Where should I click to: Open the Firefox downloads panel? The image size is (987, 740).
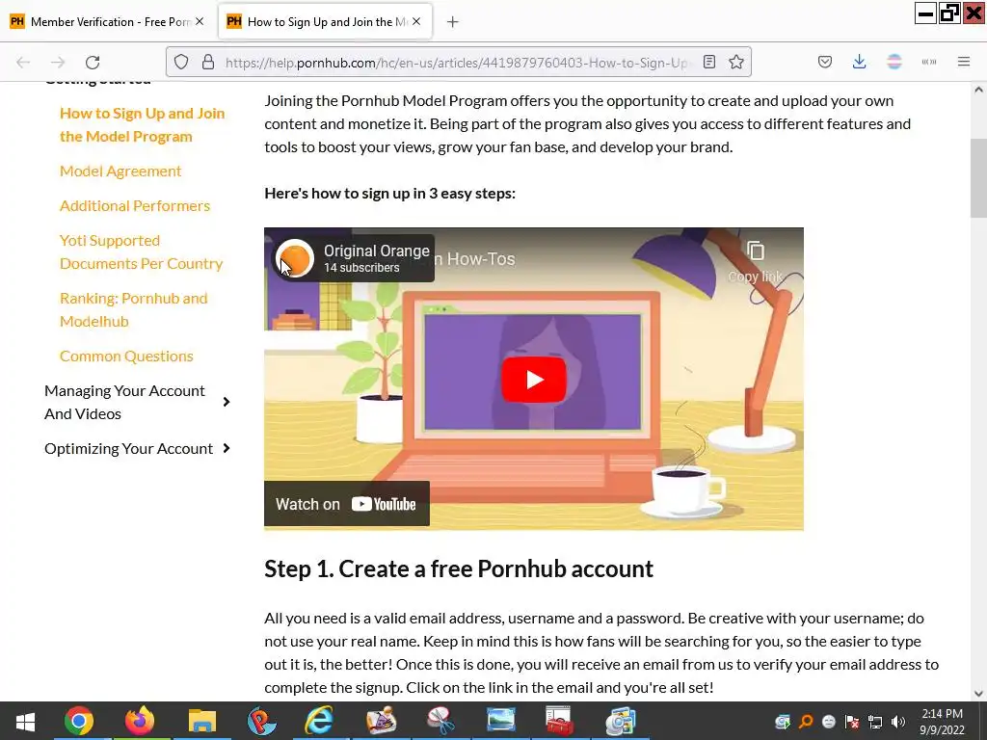point(859,62)
